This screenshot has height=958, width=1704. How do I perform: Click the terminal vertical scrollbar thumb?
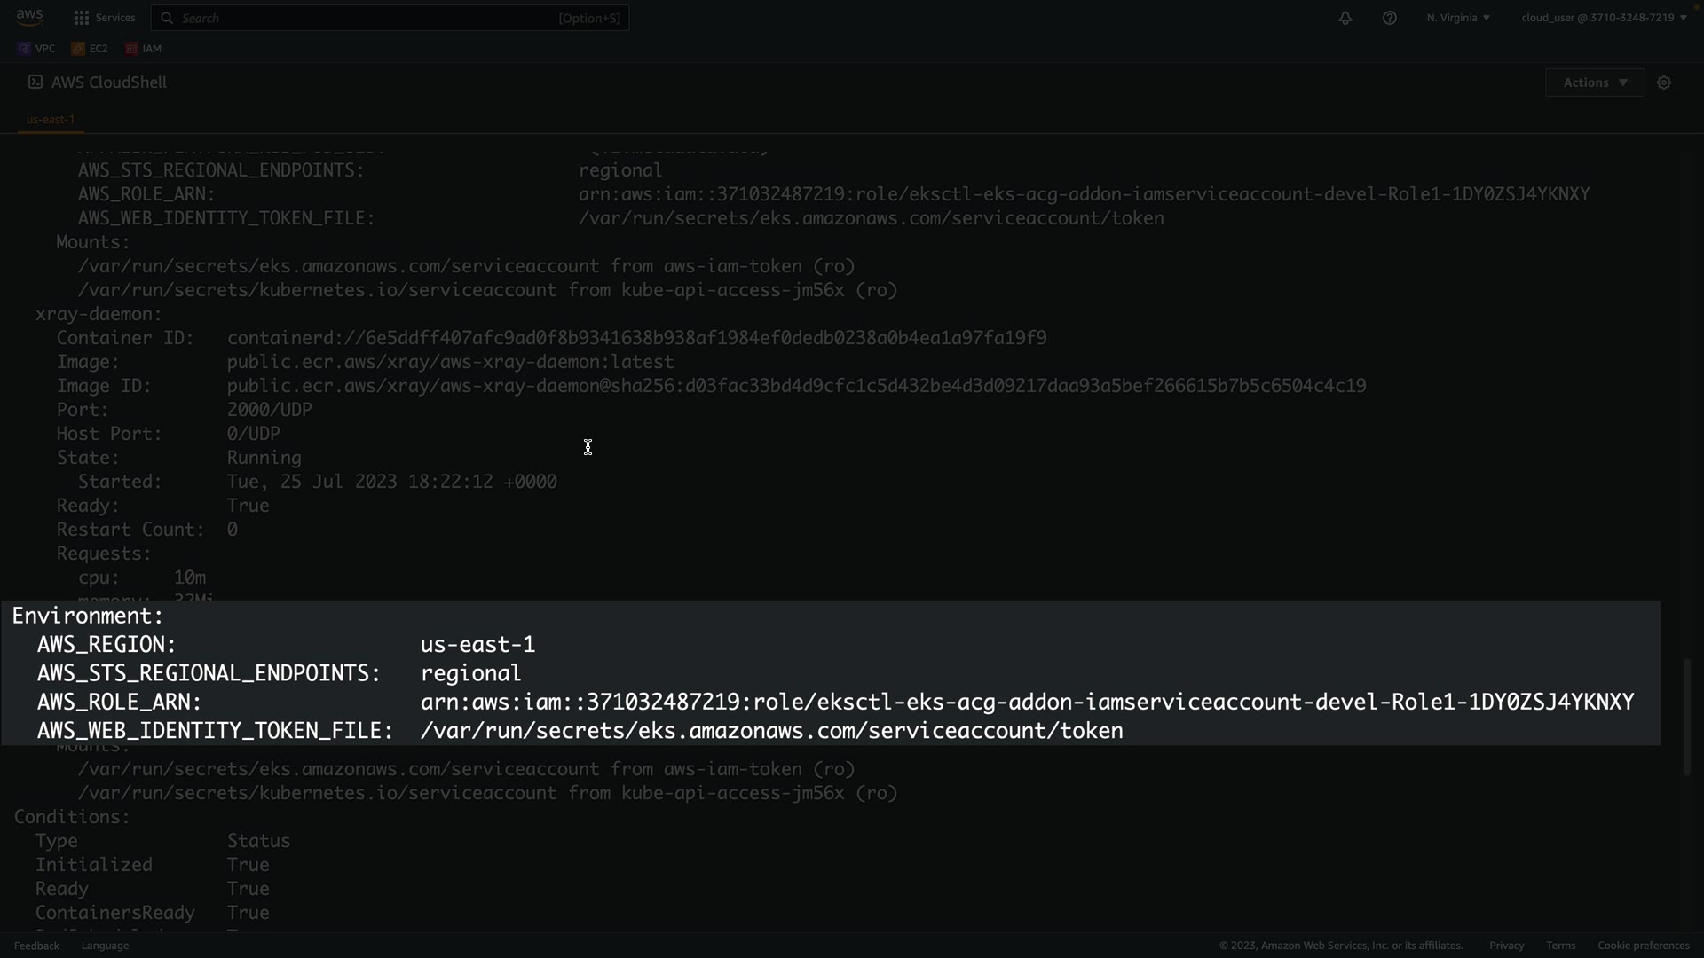coord(1687,717)
